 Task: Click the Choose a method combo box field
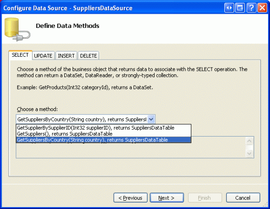click(x=85, y=119)
